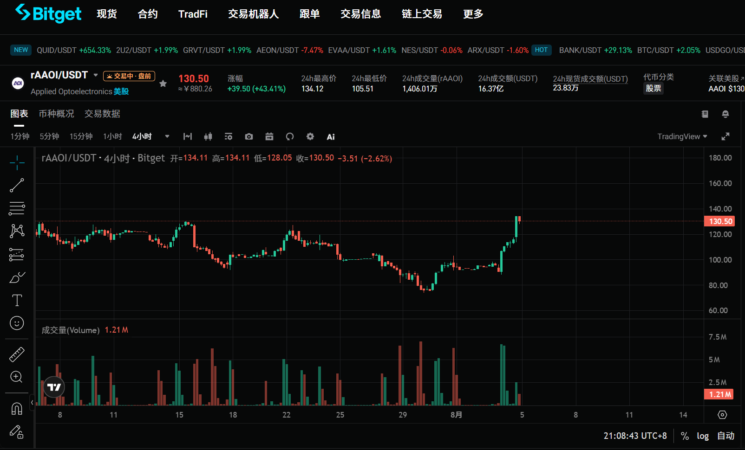745x450 pixels.
Task: Open the indicators list
Action: (x=229, y=136)
